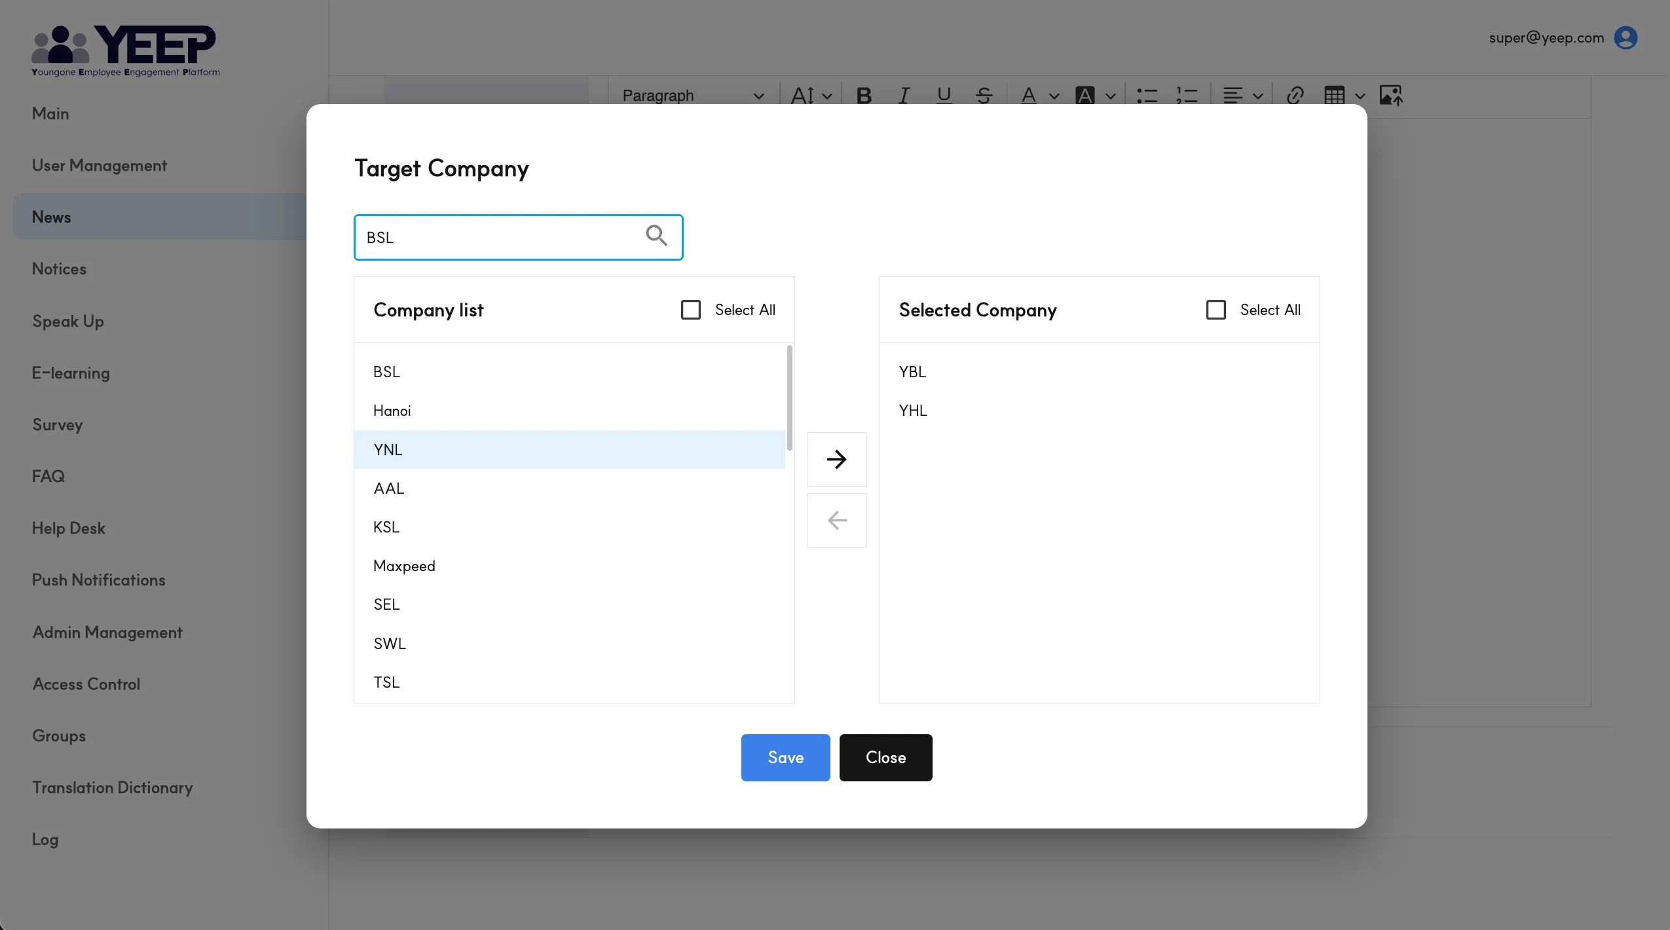The width and height of the screenshot is (1670, 930).
Task: Go to Push Notifications menu item
Action: pyautogui.click(x=98, y=580)
